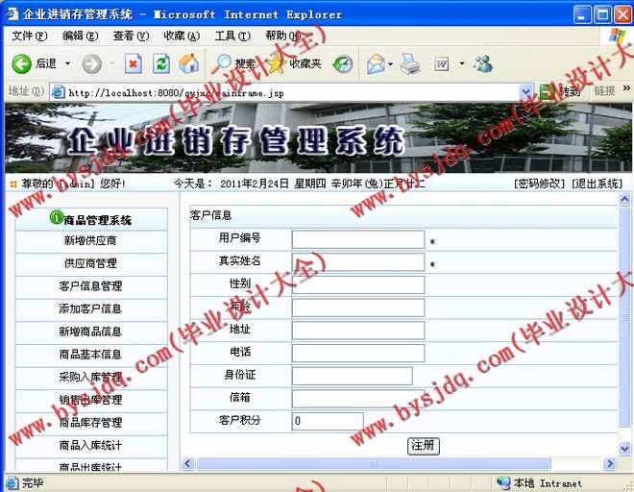The width and height of the screenshot is (634, 492).
Task: Open the Search (搜索) magnifier icon
Action: click(225, 63)
